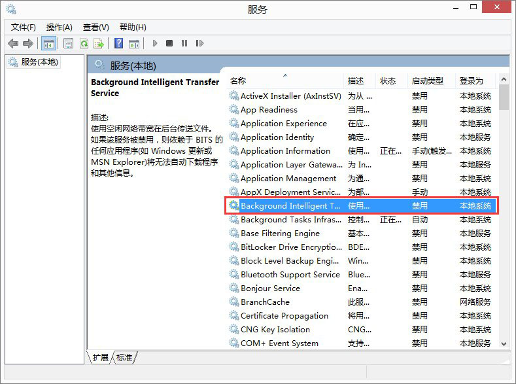Screen dimensions: 516x384
Task: Click 手动(触发... startup type cell
Action: click(432, 150)
